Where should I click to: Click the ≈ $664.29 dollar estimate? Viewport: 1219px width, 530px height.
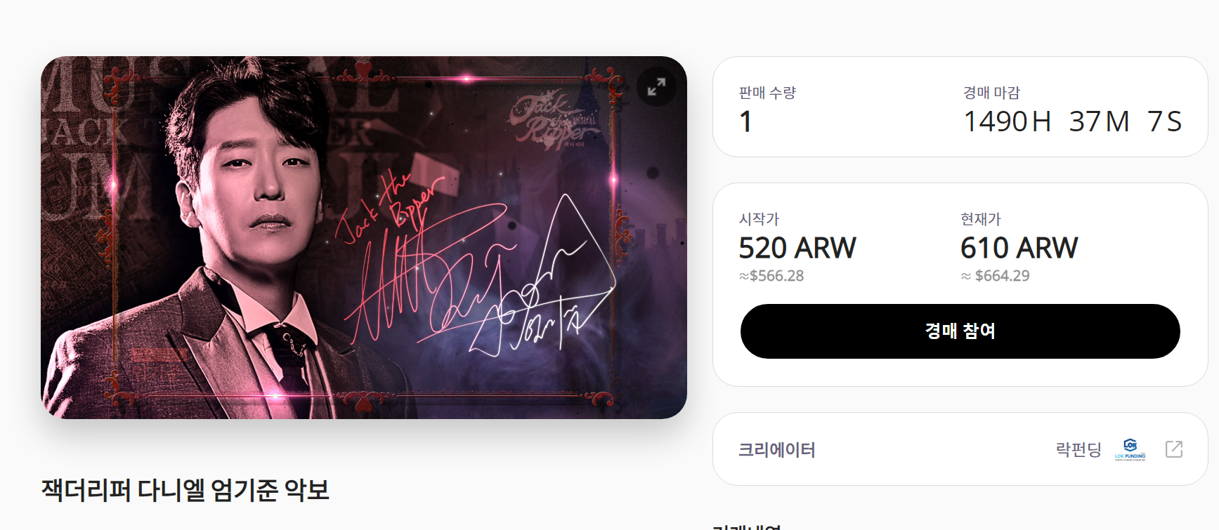(x=995, y=276)
